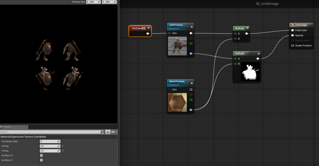Click the MaskTexture alpha output pin
Image resolution: width=319 pixels, height=166 pixels.
(x=191, y=110)
